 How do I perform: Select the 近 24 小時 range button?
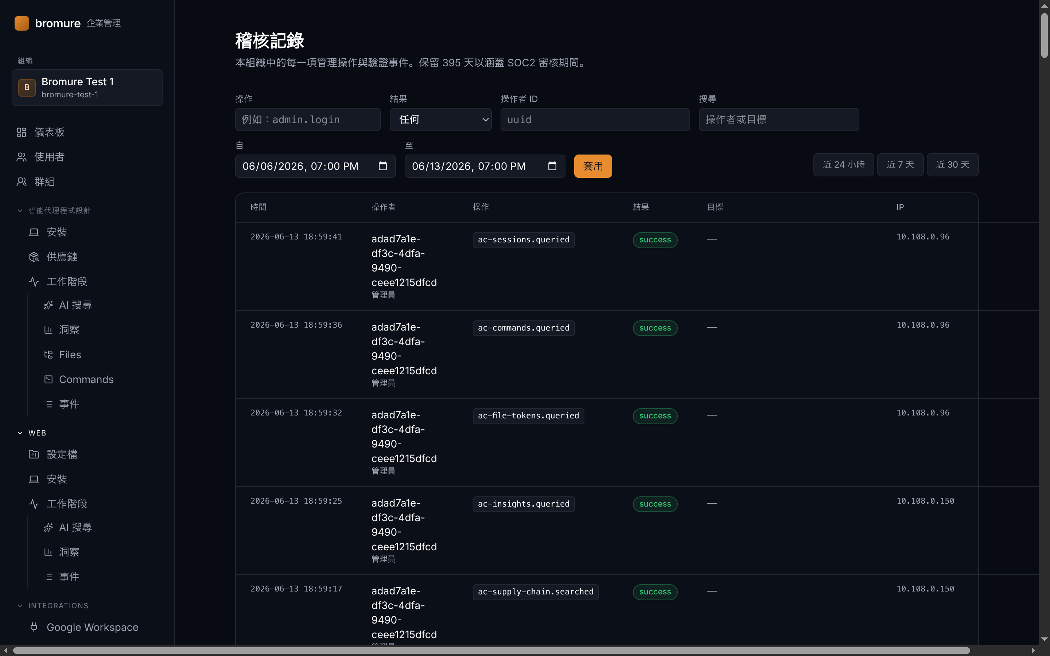(844, 165)
